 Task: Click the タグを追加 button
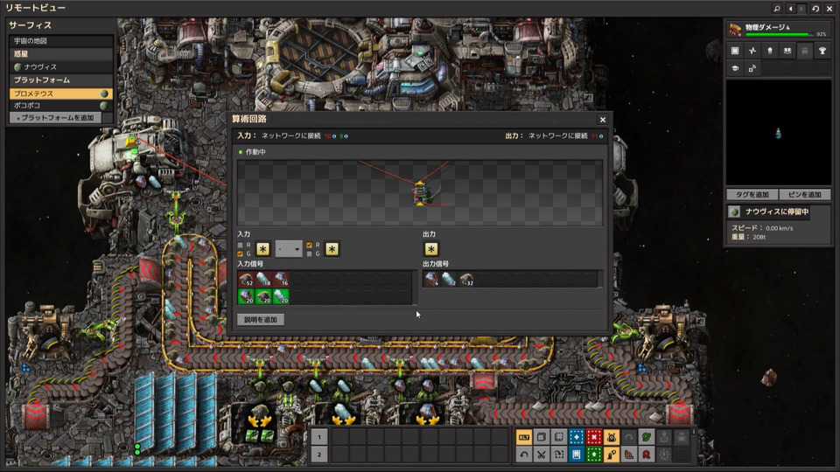click(x=752, y=195)
